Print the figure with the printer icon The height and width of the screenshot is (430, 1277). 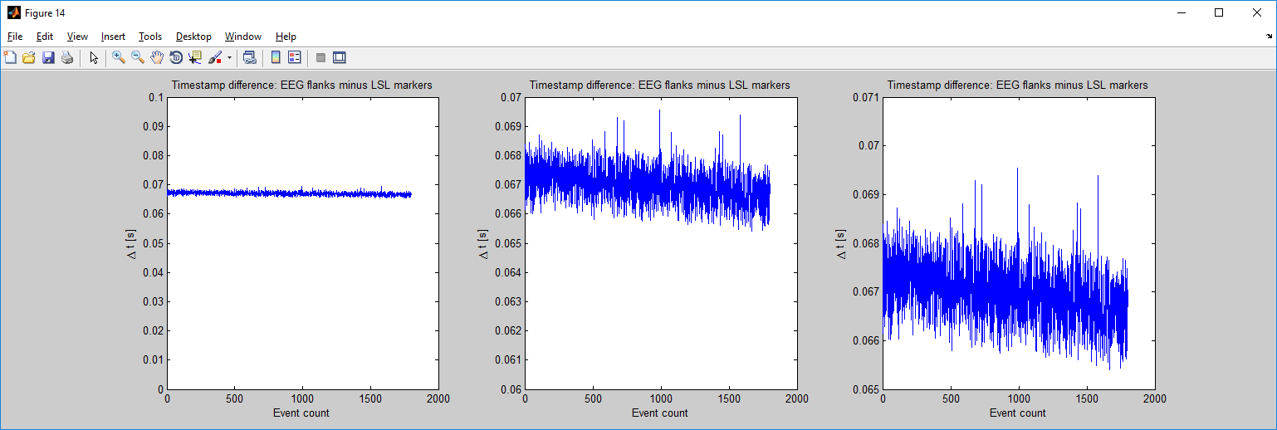coord(67,57)
